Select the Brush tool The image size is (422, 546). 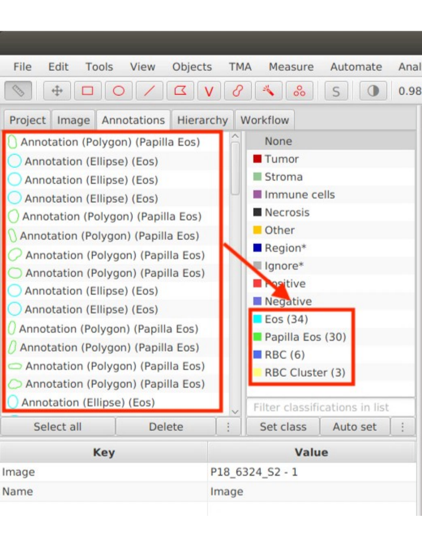click(x=237, y=91)
